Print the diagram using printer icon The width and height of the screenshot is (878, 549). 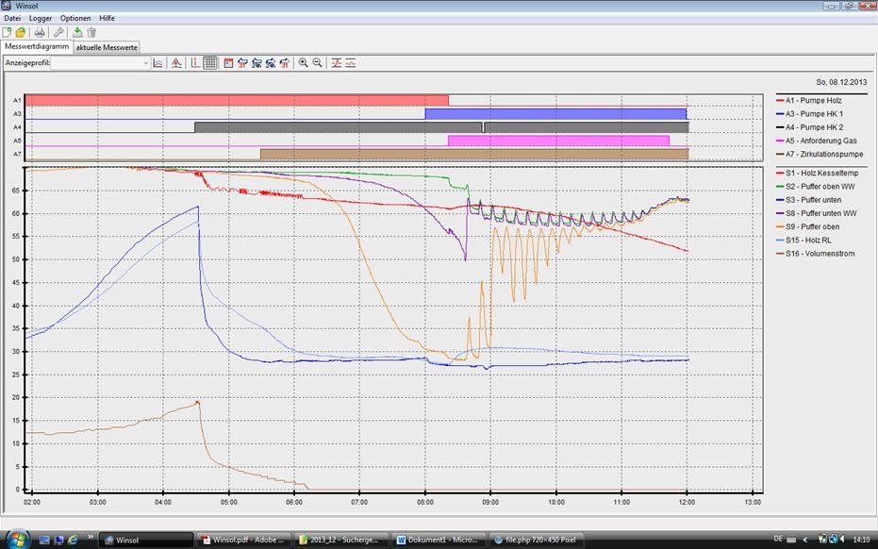[x=40, y=32]
